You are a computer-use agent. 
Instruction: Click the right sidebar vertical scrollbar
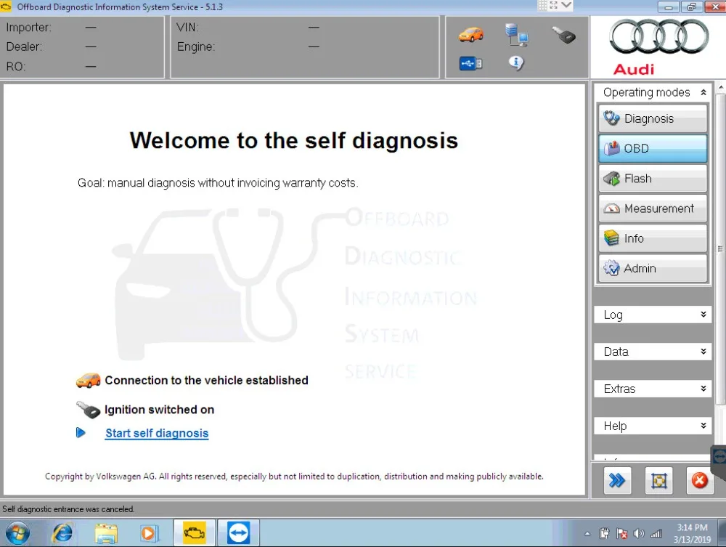tap(720, 248)
